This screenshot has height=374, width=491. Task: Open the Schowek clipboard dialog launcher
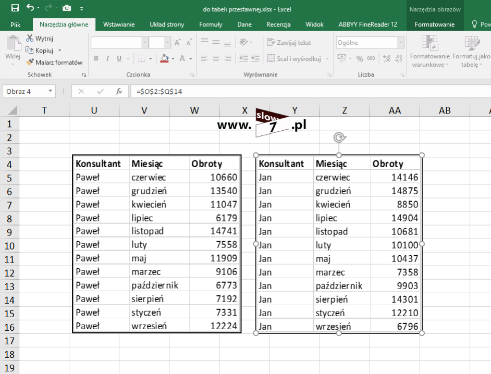click(84, 75)
